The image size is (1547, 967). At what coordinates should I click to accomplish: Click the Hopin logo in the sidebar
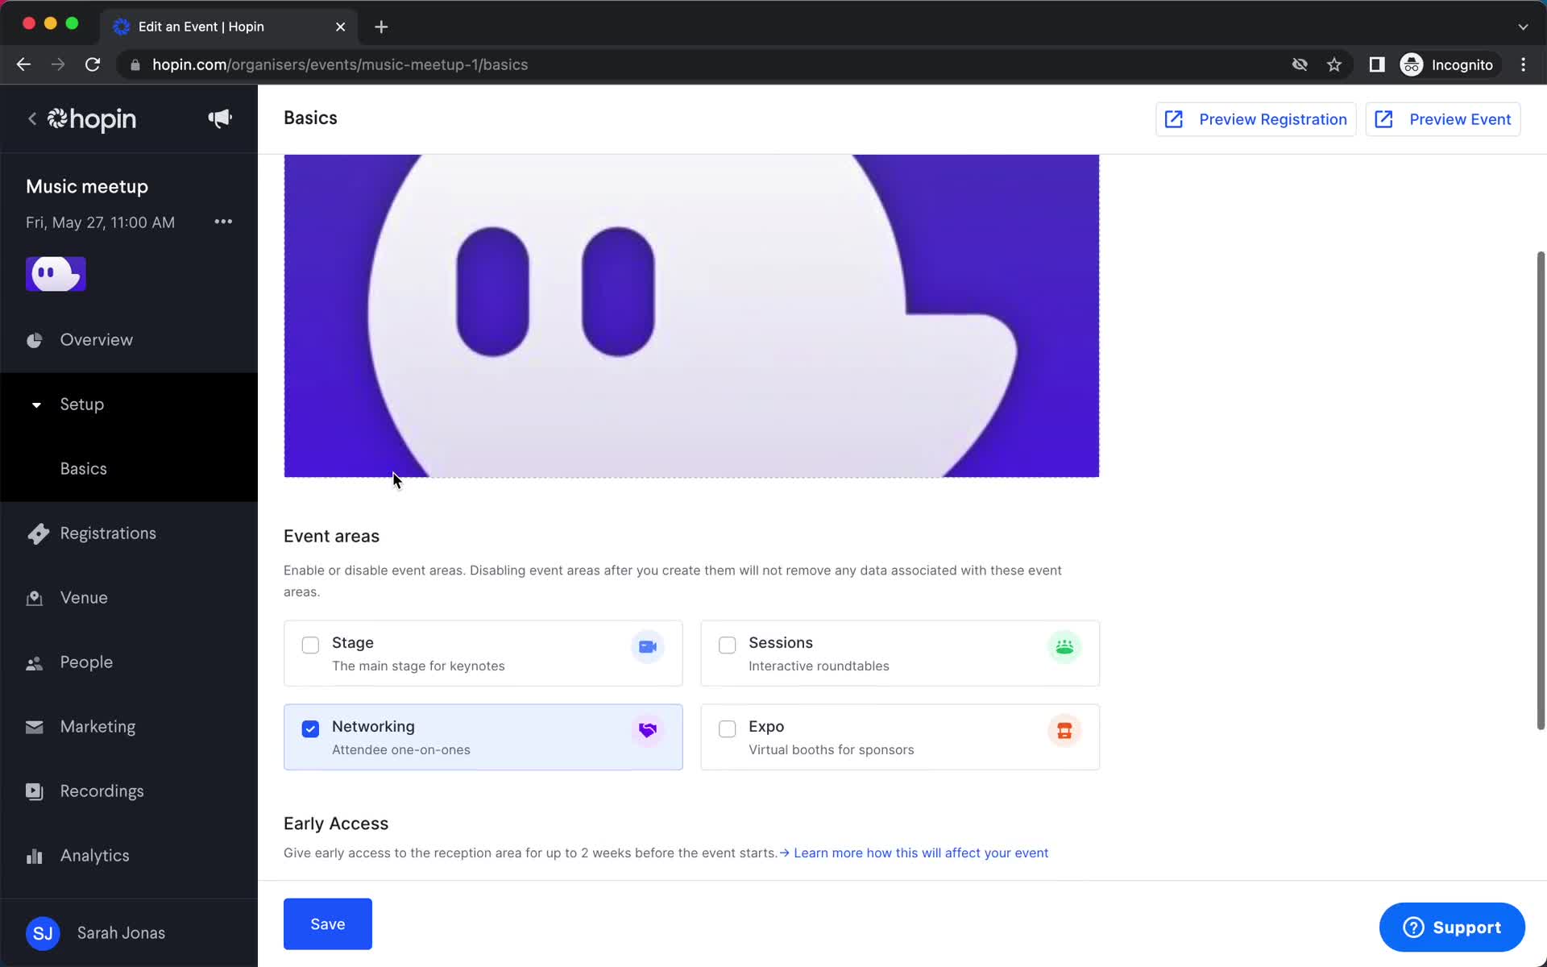93,118
